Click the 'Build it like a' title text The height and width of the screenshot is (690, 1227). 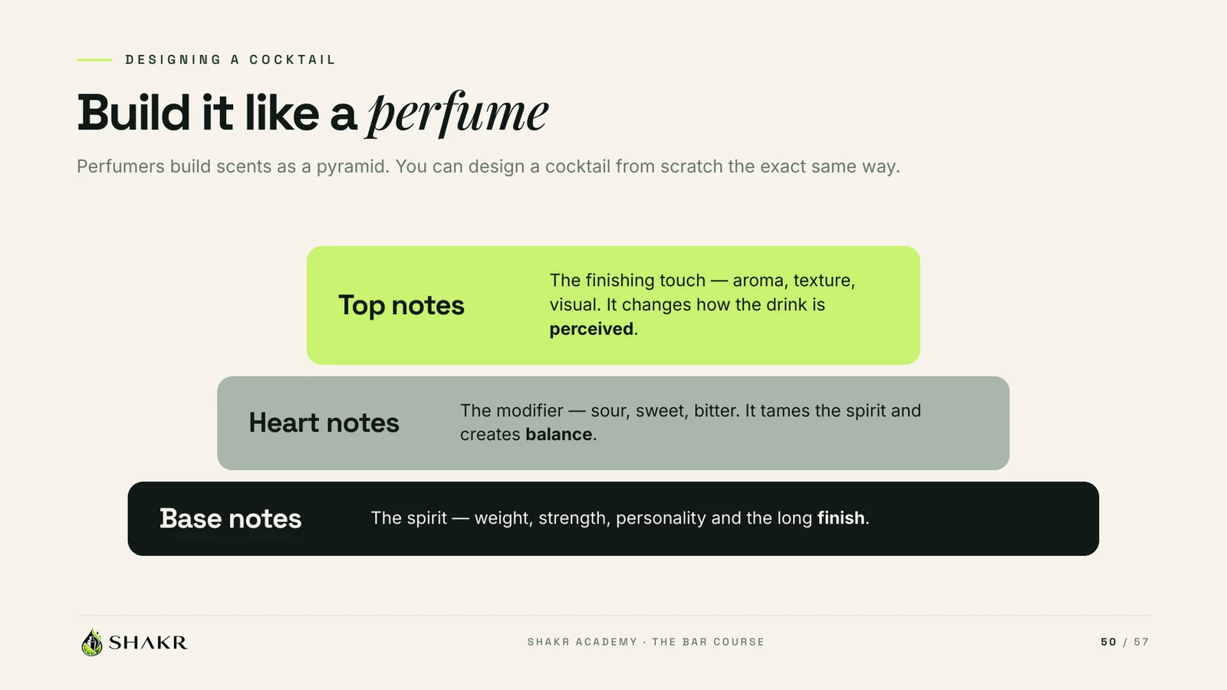(x=217, y=113)
